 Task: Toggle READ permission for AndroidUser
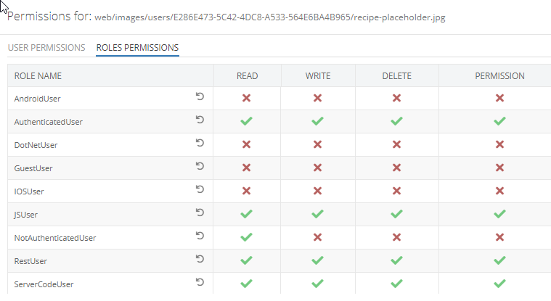246,98
